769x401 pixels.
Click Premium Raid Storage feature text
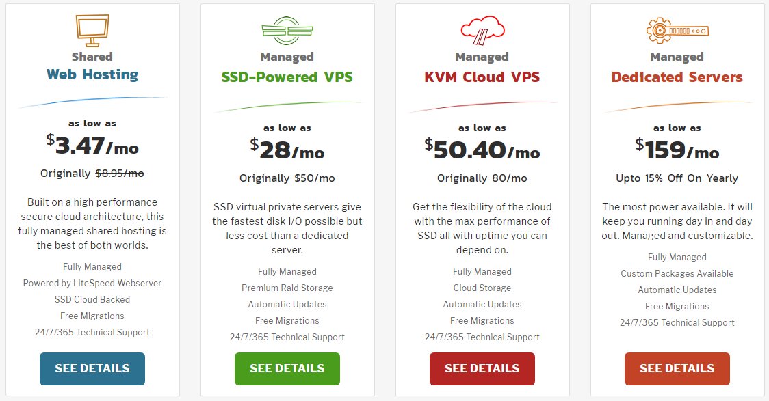(287, 288)
